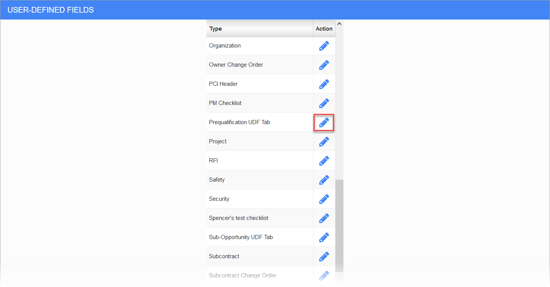Click the Action column header
The height and width of the screenshot is (287, 550).
pyautogui.click(x=324, y=29)
